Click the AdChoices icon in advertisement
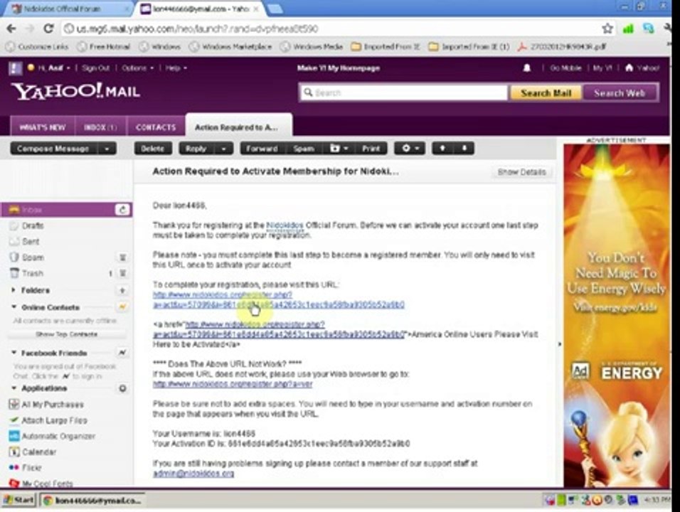The height and width of the screenshot is (512, 680). [580, 371]
